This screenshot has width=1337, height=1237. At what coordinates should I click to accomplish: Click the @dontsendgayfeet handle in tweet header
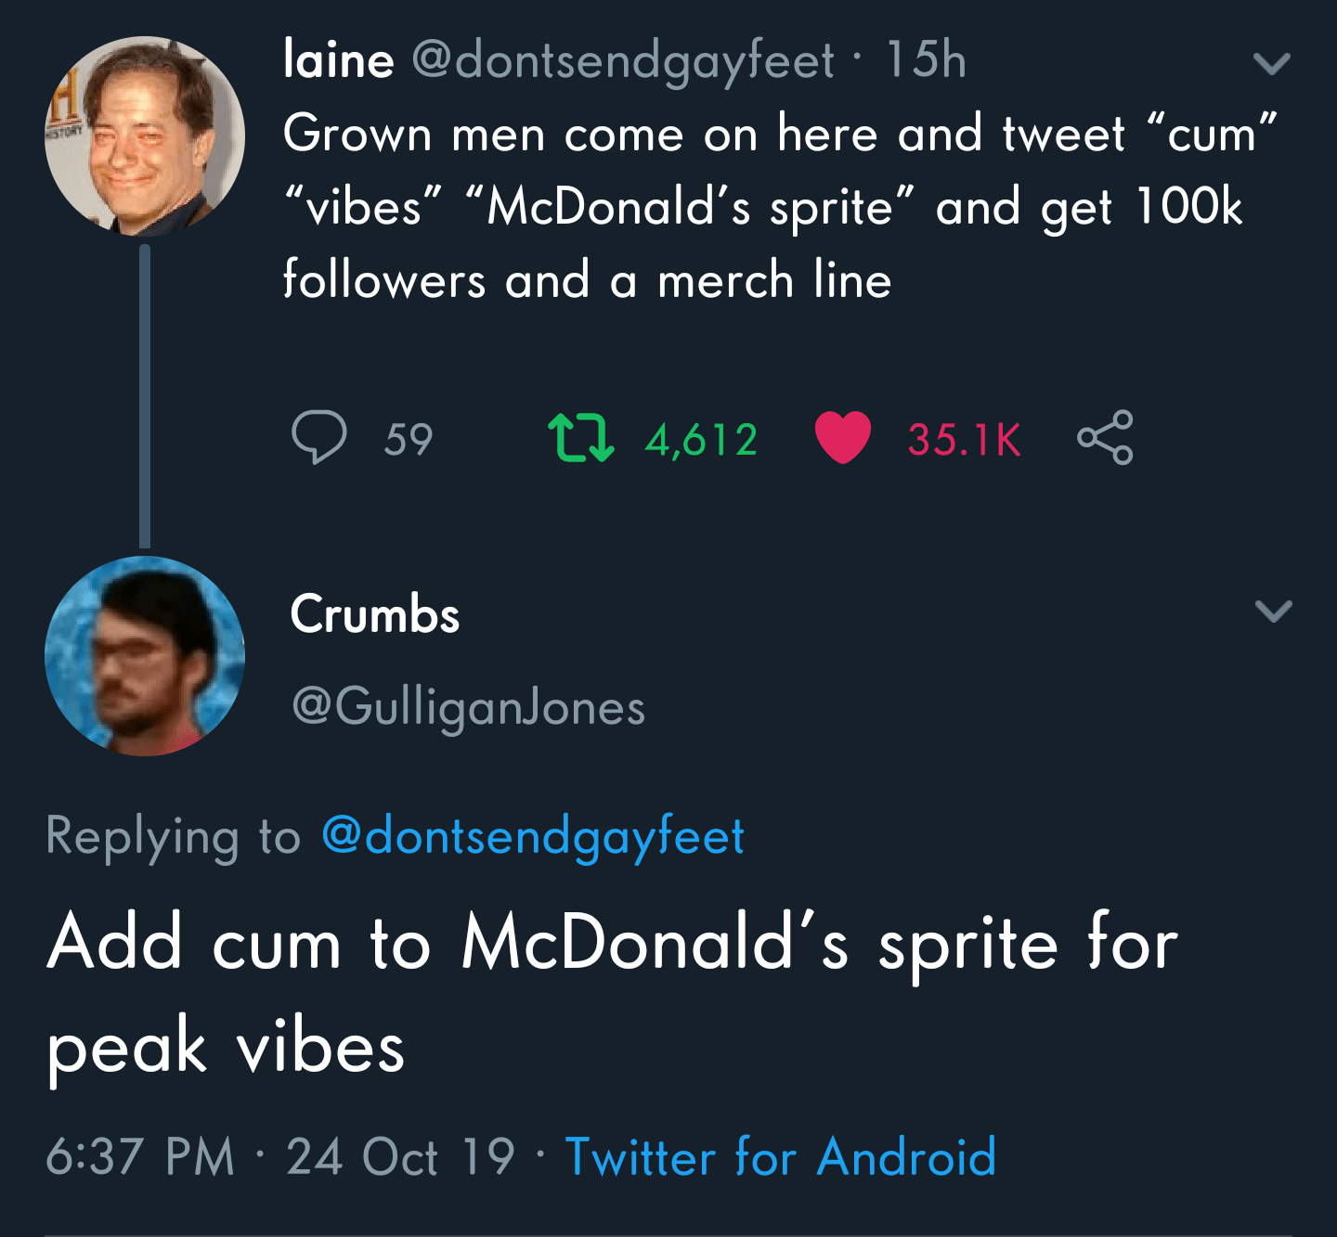[623, 60]
